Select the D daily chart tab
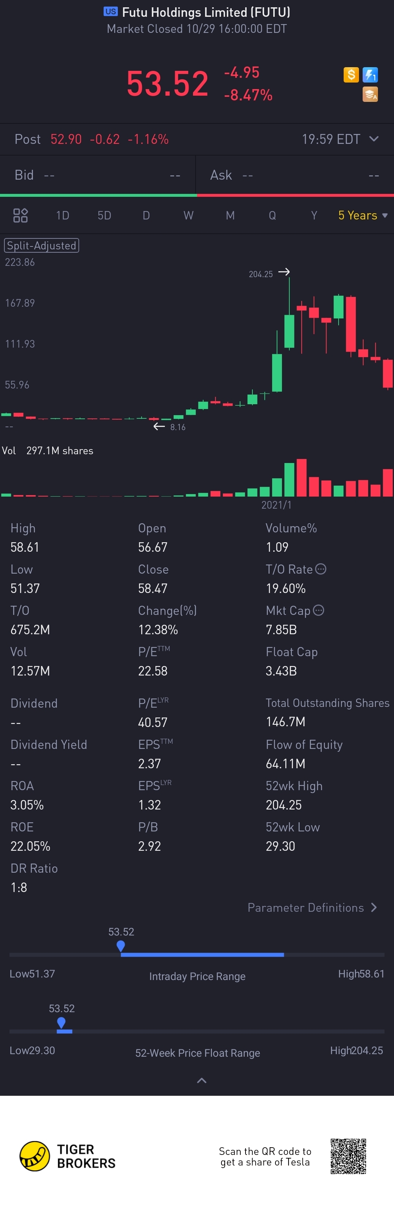394x1217 pixels. [x=146, y=215]
